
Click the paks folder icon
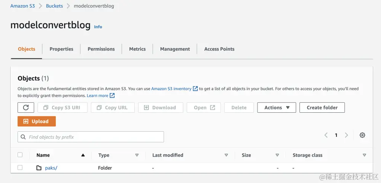[39, 168]
